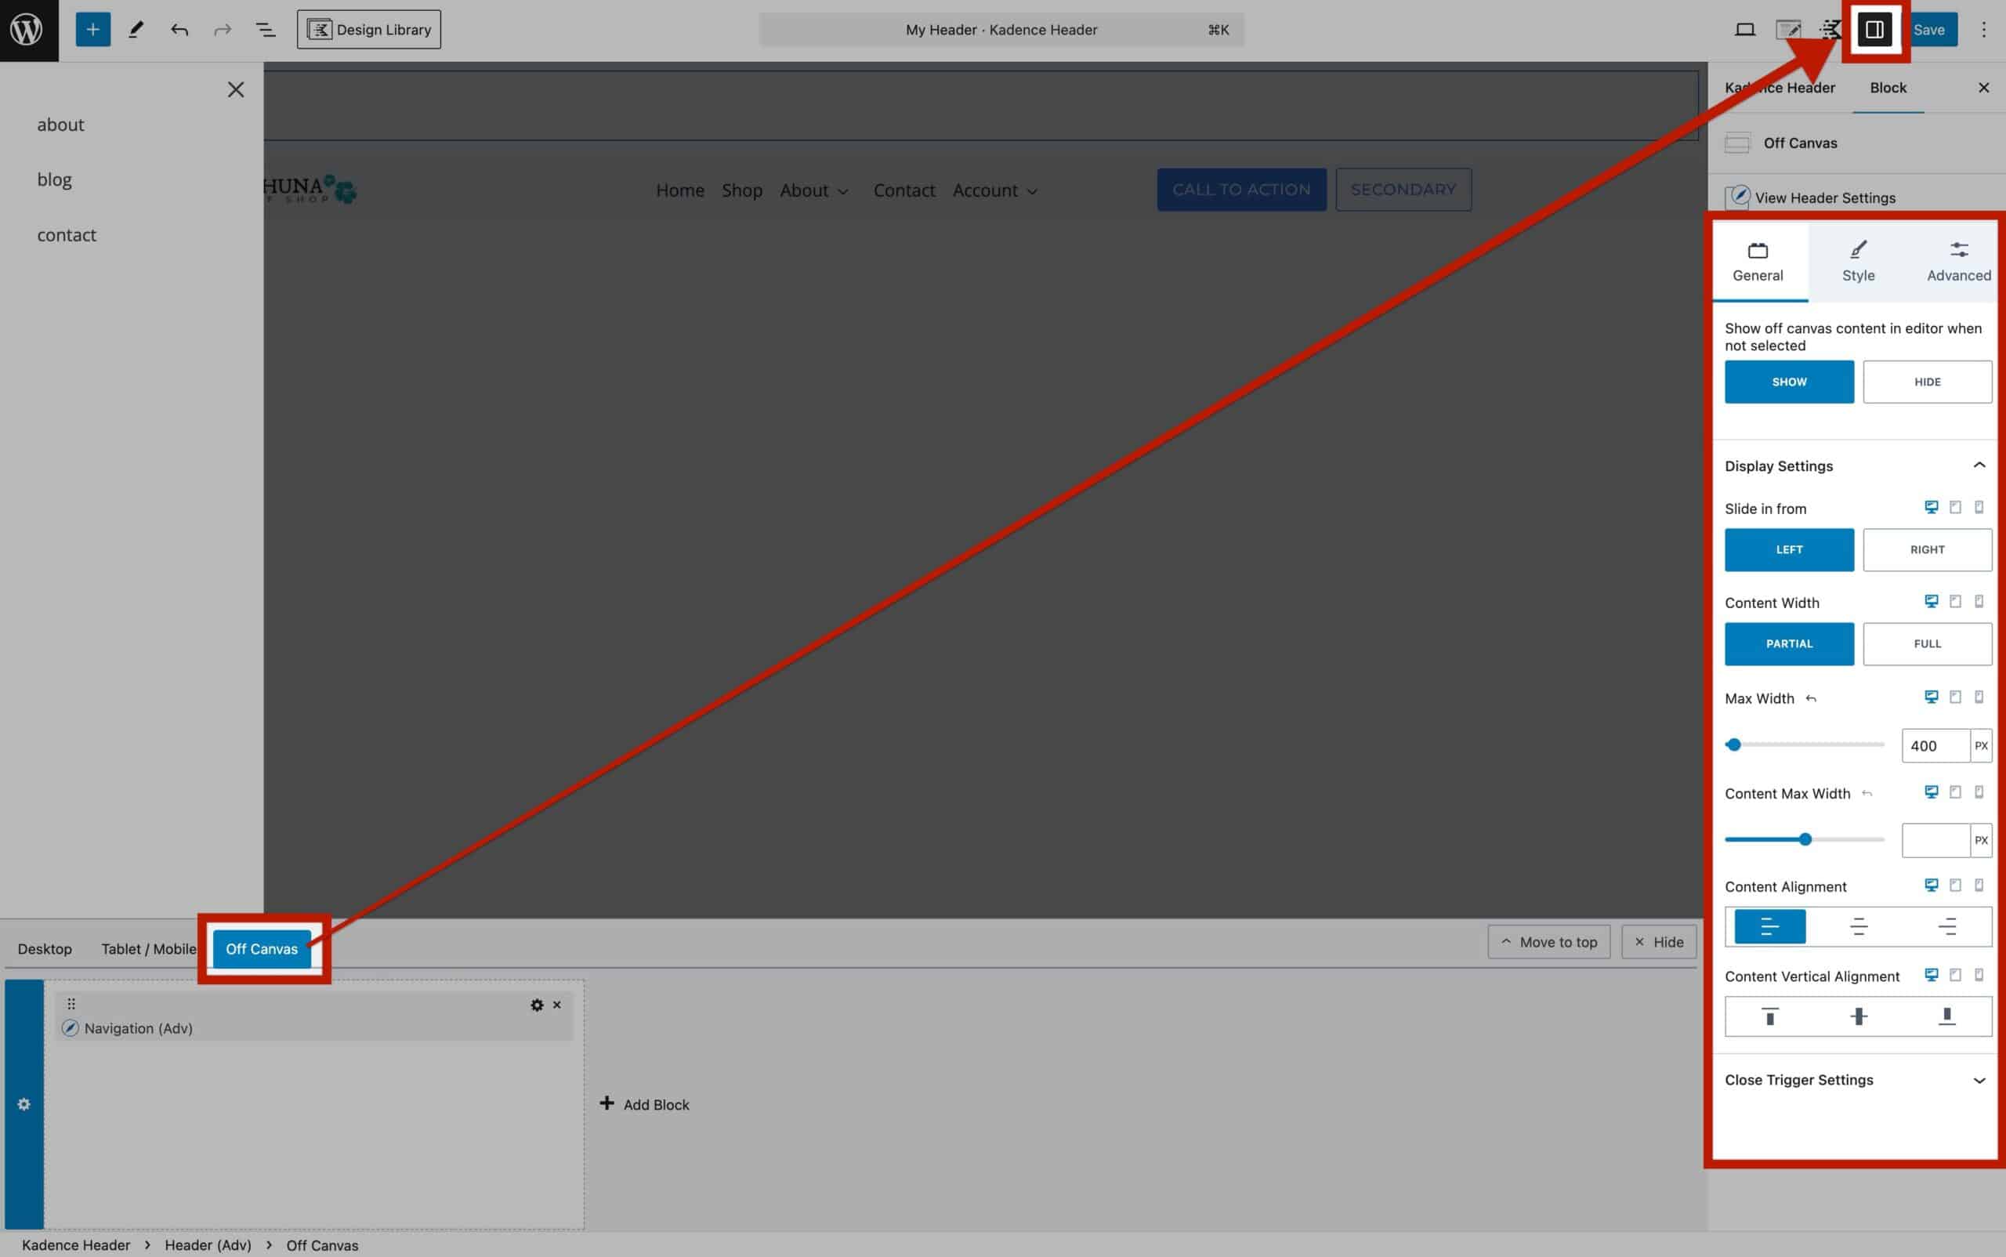Select the Style tab in settings panel
The height and width of the screenshot is (1257, 2006).
(x=1859, y=261)
